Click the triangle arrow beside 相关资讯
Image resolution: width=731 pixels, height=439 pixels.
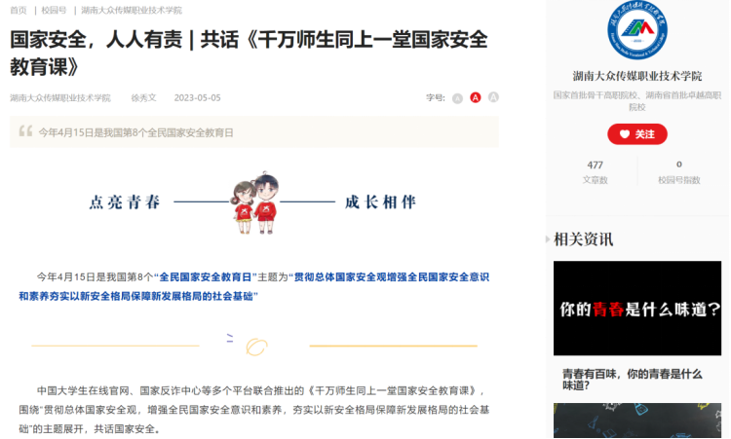point(548,239)
